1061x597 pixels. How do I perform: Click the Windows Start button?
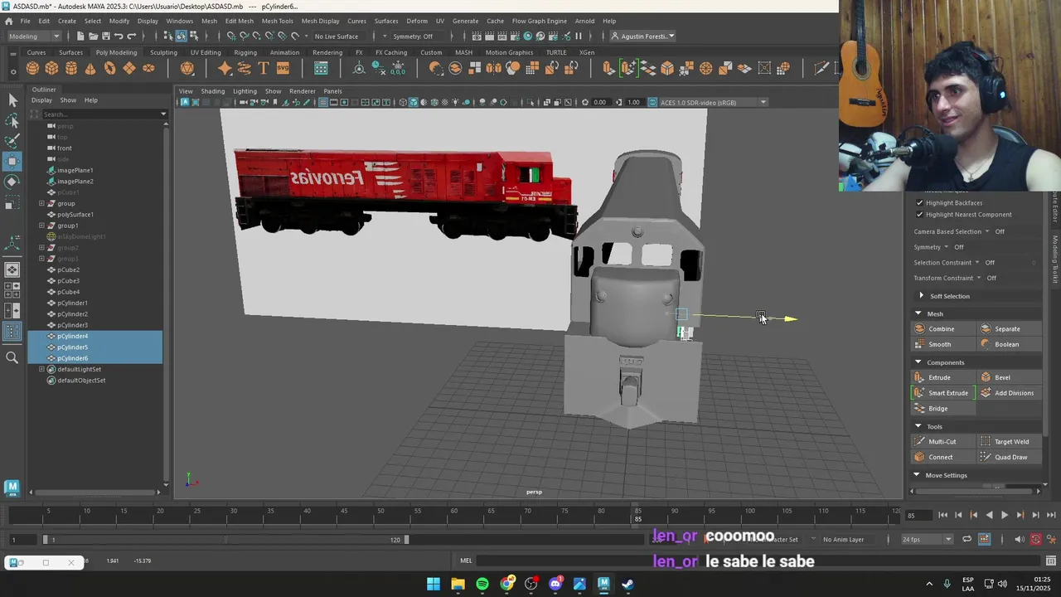pos(434,584)
